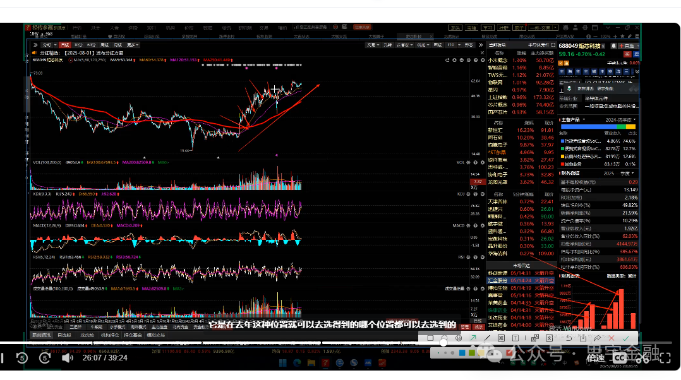Select the 物联网 sector row
This screenshot has height=380, width=681.
[521, 83]
